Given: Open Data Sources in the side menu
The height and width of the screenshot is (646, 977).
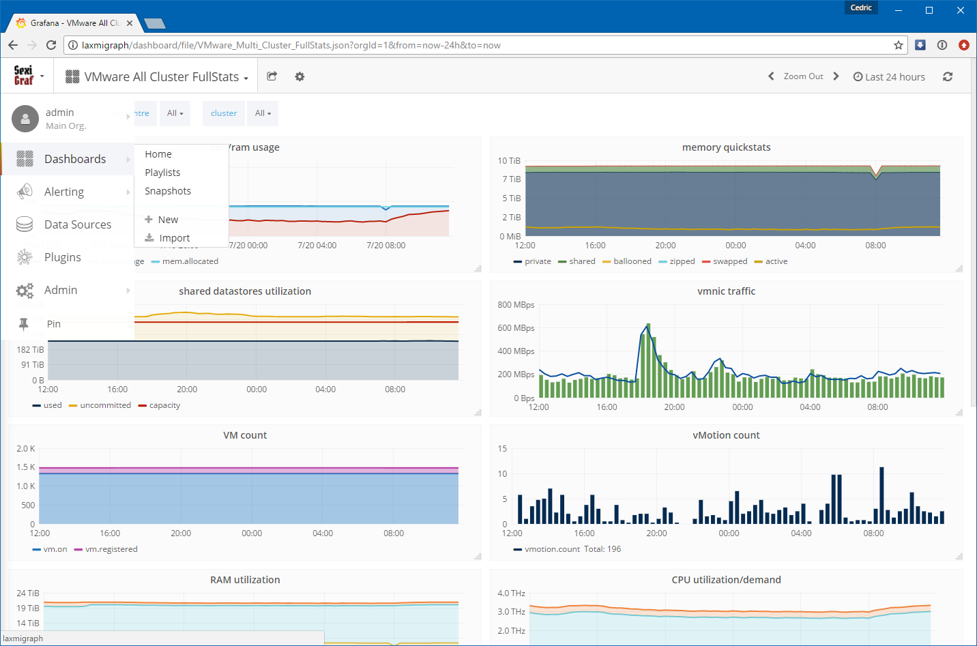Looking at the screenshot, I should coord(77,224).
